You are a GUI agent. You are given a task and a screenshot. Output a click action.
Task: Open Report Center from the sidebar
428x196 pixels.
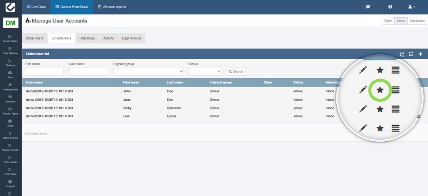pos(10,147)
